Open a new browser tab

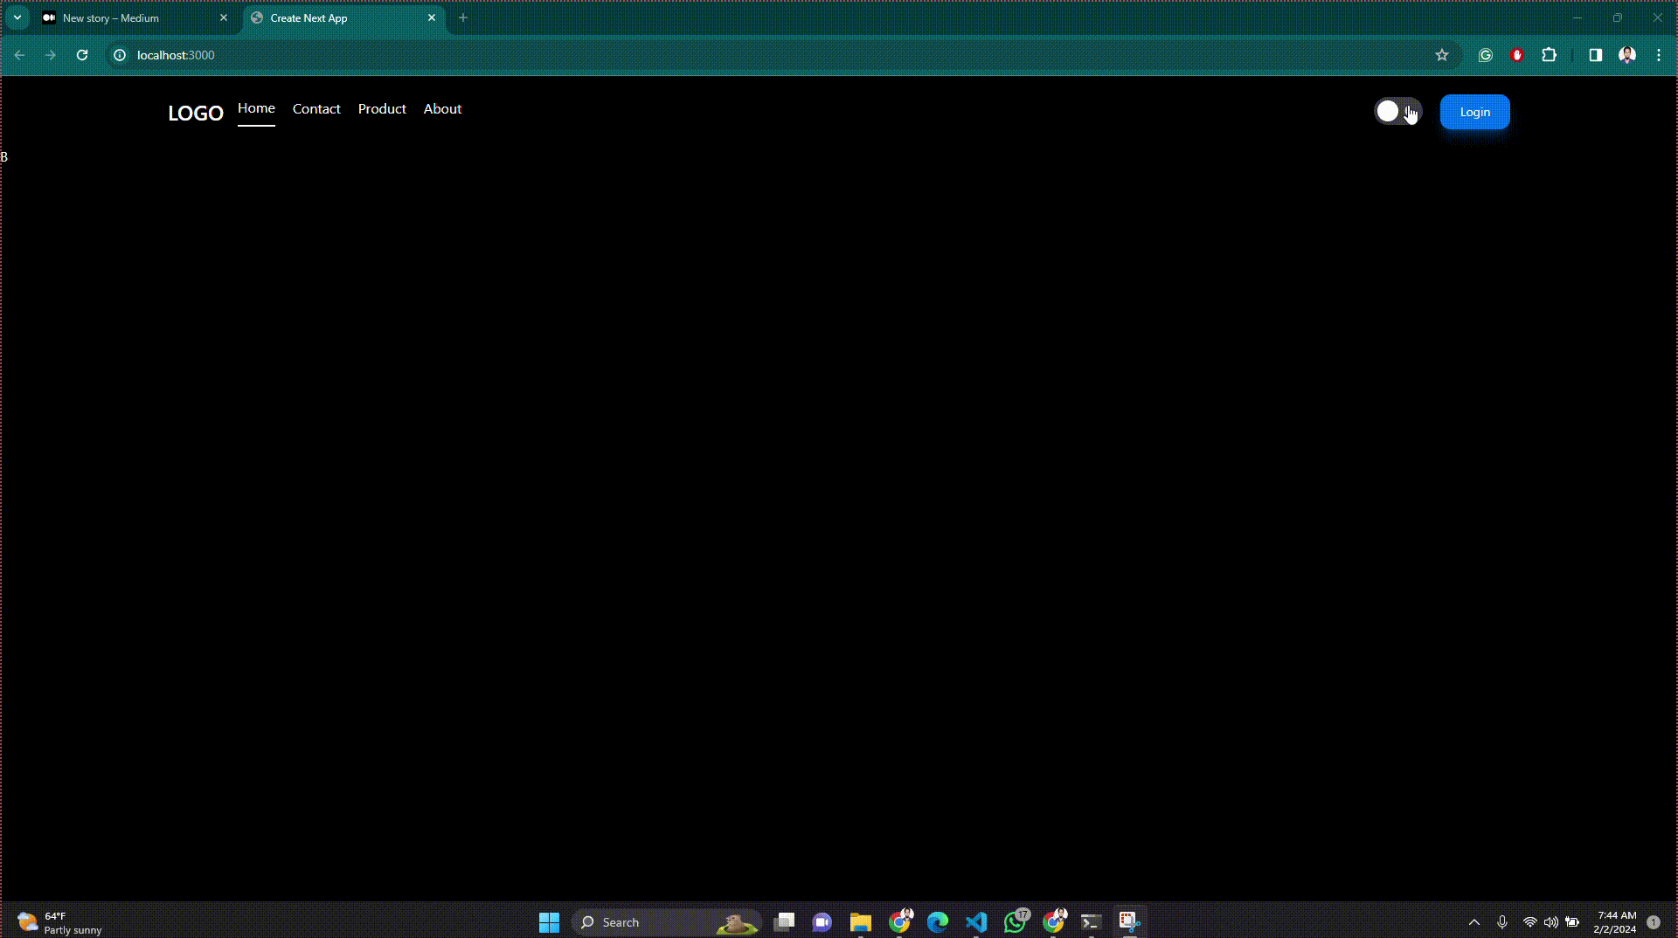[x=463, y=17]
